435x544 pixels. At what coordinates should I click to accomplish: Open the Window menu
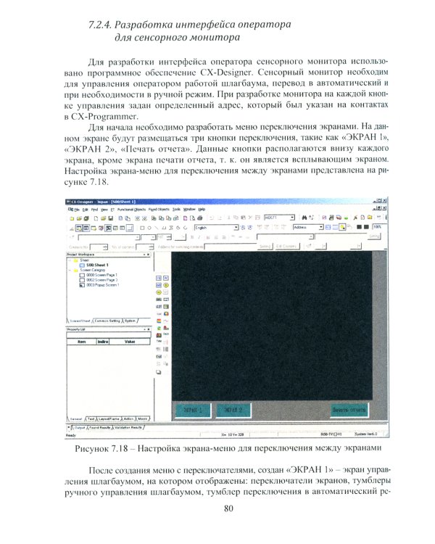189,210
